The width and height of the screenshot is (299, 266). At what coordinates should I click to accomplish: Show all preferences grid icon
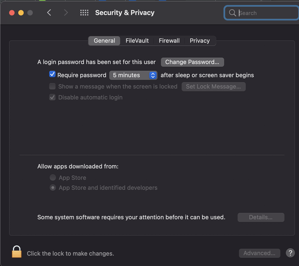click(84, 13)
